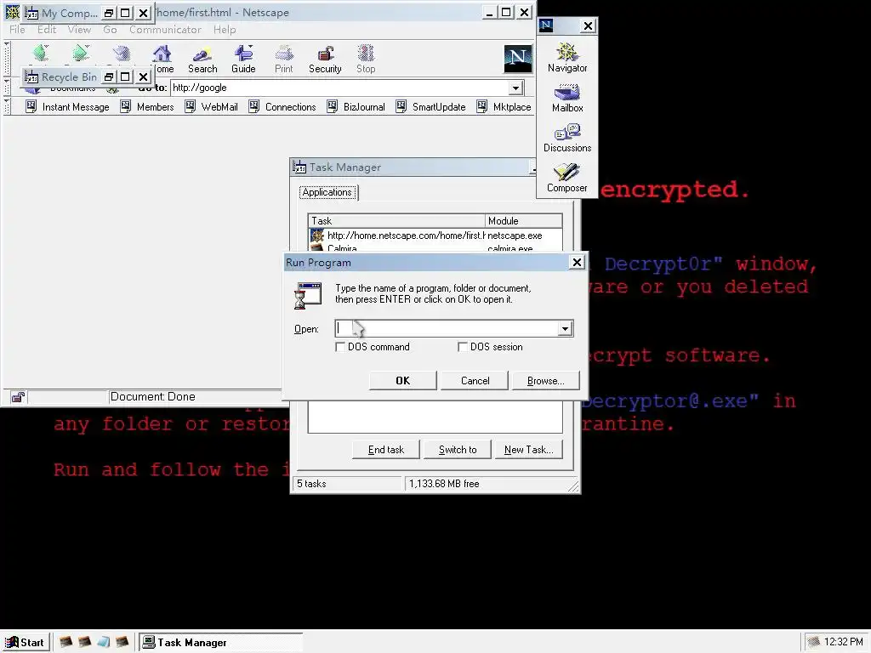Open the Help menu in Netscape
This screenshot has width=871, height=653.
coord(225,30)
